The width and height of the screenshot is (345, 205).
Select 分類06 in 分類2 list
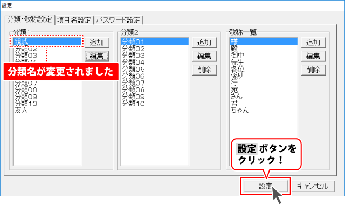(x=155, y=76)
